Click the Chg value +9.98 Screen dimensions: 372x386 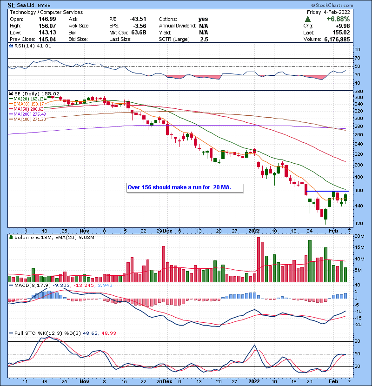[x=342, y=26]
